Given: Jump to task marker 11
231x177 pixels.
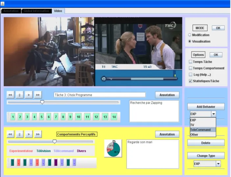Looking at the screenshot, I should click(87, 117).
